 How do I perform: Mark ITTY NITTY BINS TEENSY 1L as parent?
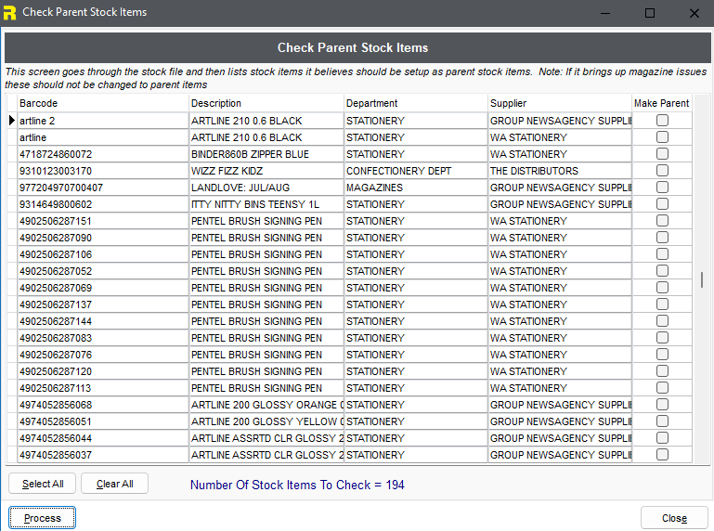(662, 204)
